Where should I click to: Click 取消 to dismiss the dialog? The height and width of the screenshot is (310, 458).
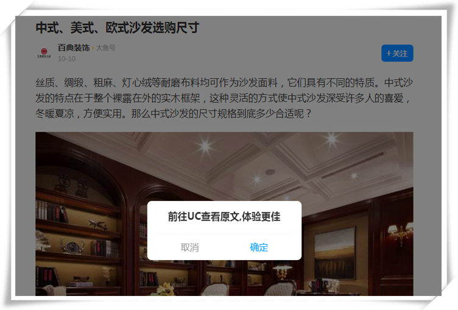pos(189,247)
